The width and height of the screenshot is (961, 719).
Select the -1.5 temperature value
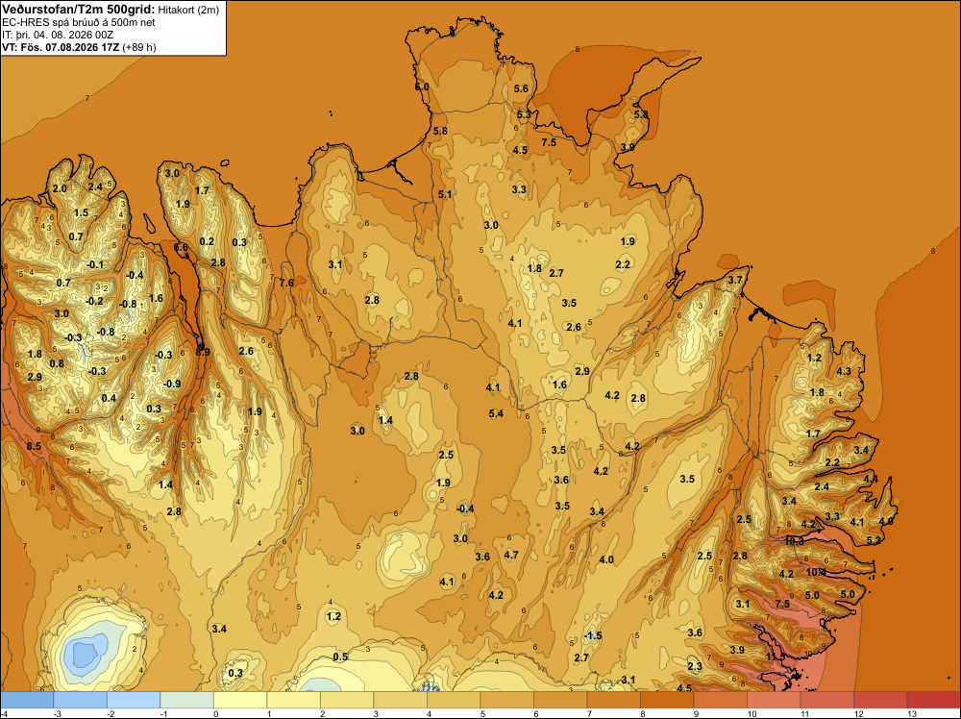pos(593,635)
